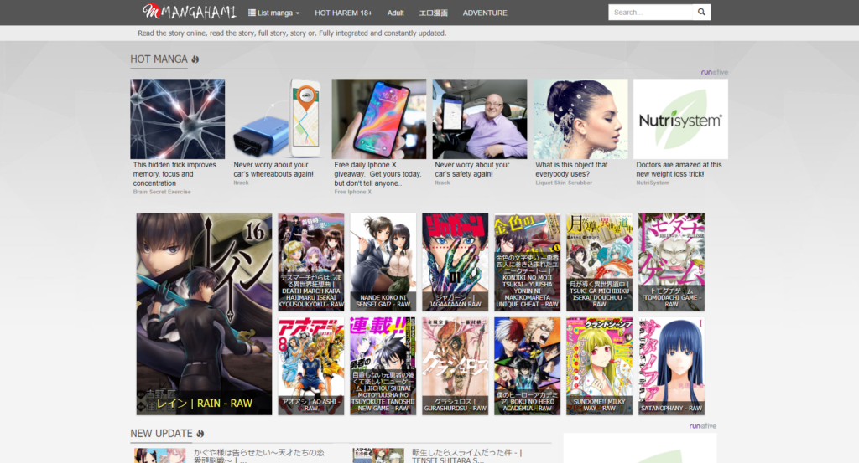Screen dimensions: 859x463
Task: Click 'Free Iphone X' sponsor text
Action: 353,192
